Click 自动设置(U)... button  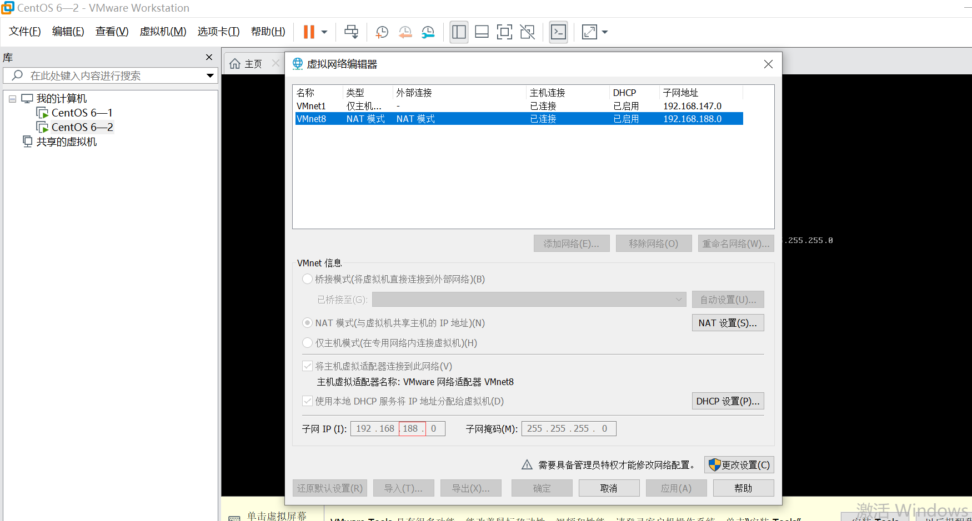pyautogui.click(x=728, y=300)
